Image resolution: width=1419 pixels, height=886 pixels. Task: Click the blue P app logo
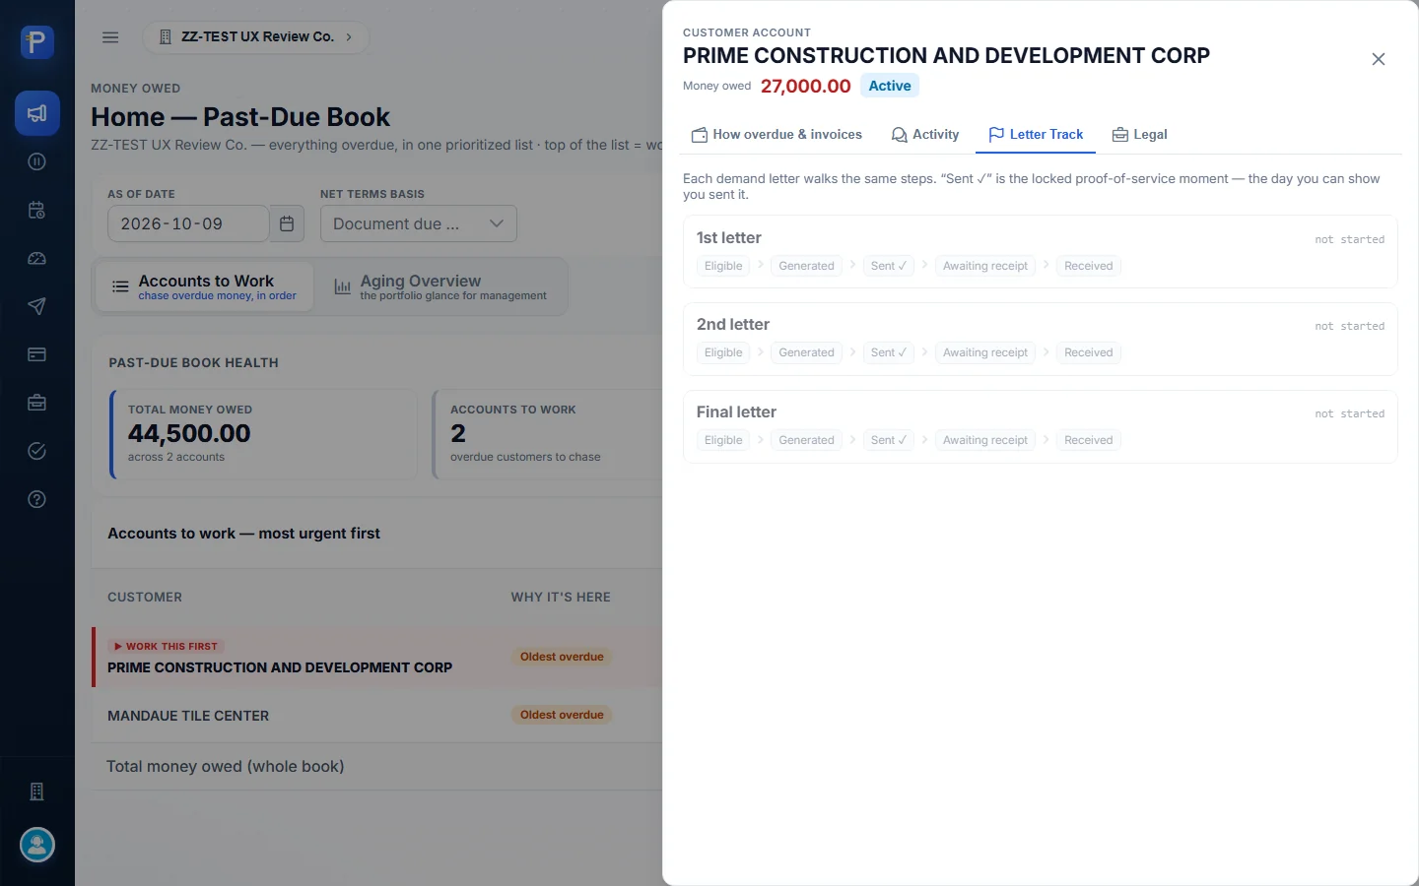coord(37,42)
